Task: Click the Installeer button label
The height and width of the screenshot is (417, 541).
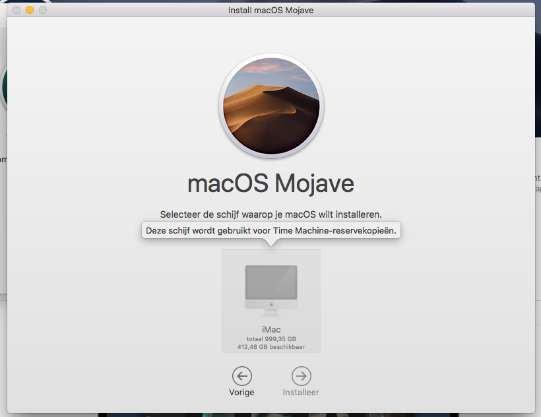Action: click(301, 393)
